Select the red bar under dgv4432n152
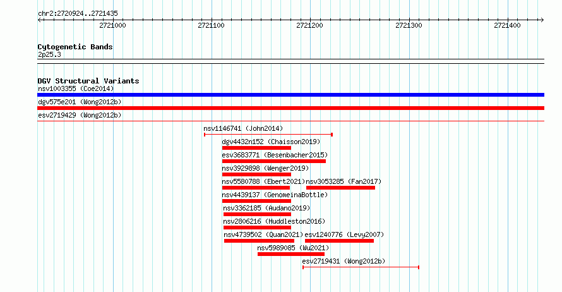Screen dimensions: 562x292 click(256, 148)
